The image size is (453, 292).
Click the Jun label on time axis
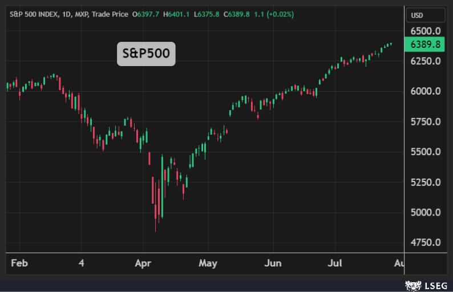tap(273, 263)
